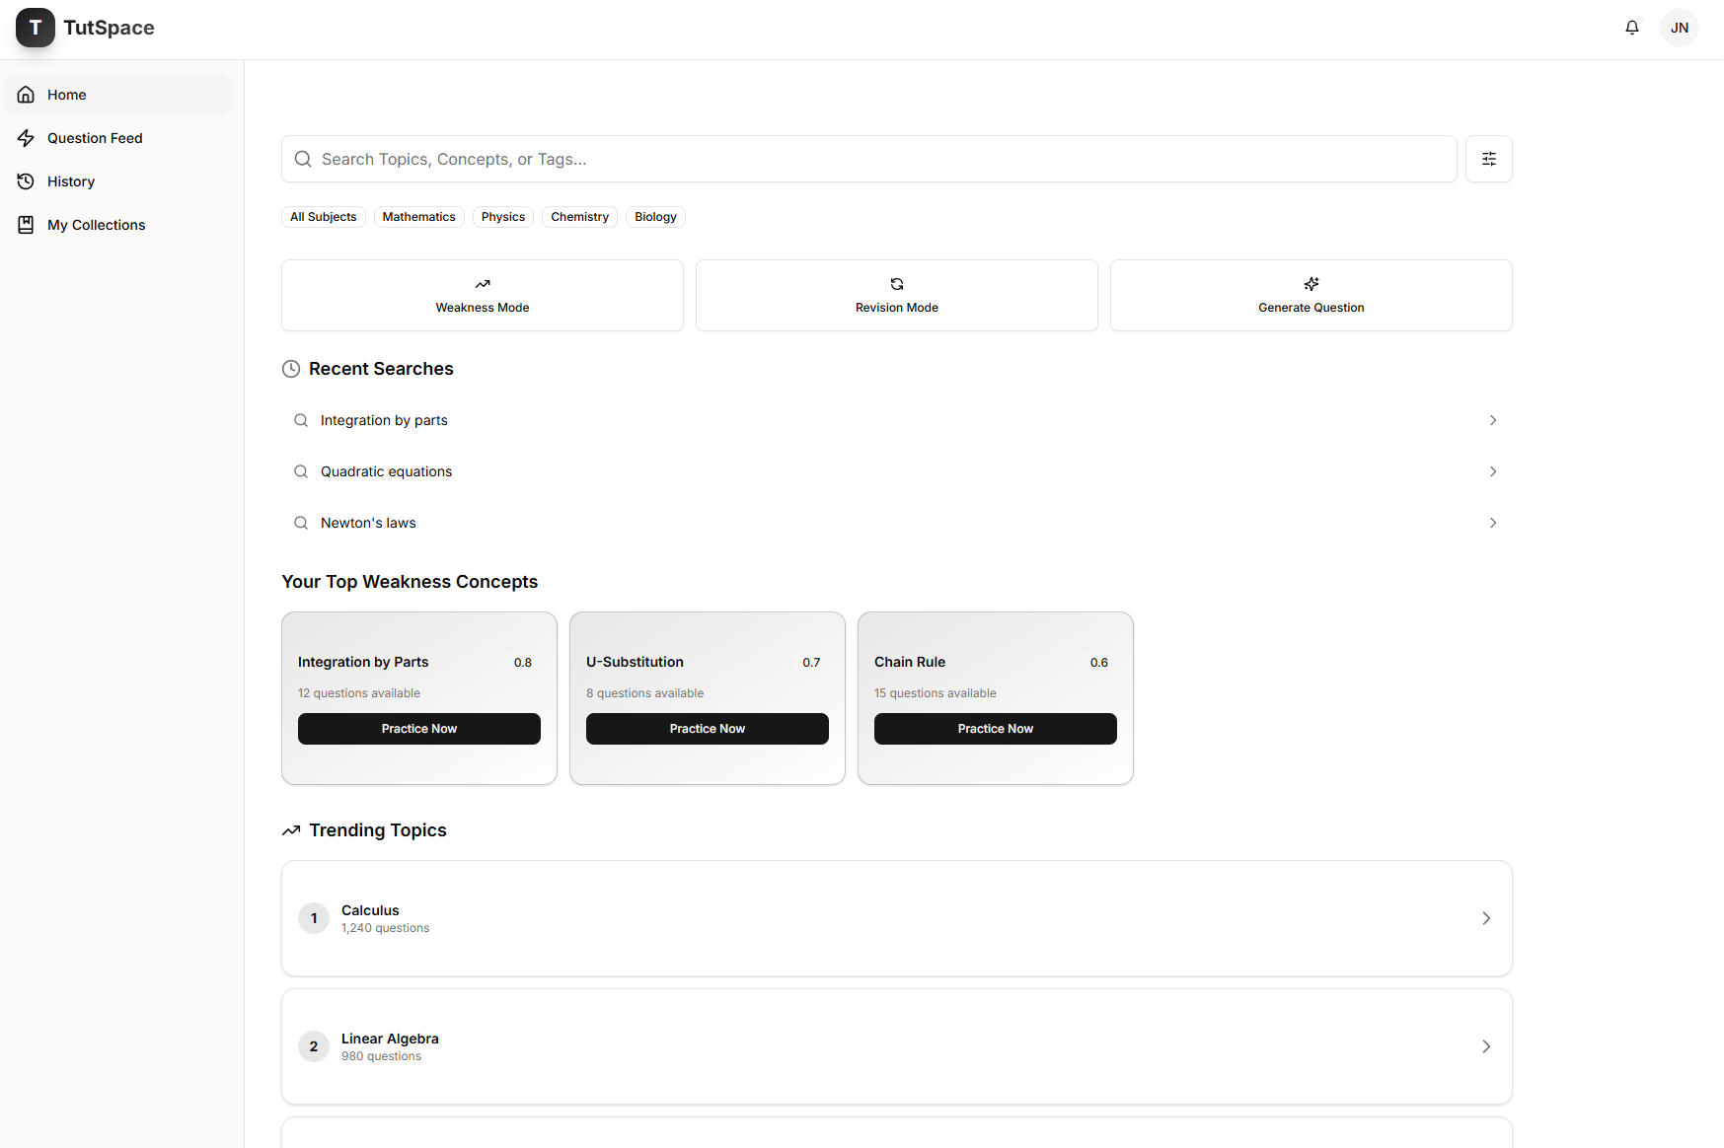1724x1148 pixels.
Task: Click Practice Now for Chain Rule
Action: pos(995,728)
